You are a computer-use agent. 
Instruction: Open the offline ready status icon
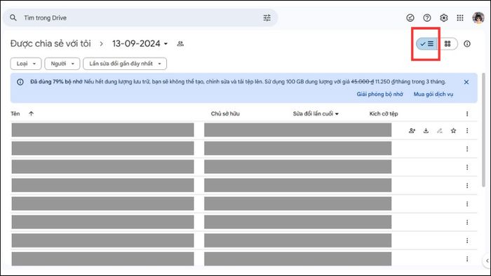pyautogui.click(x=410, y=18)
